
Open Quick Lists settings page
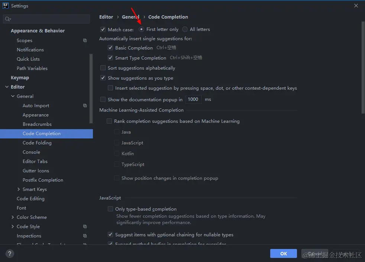point(28,59)
